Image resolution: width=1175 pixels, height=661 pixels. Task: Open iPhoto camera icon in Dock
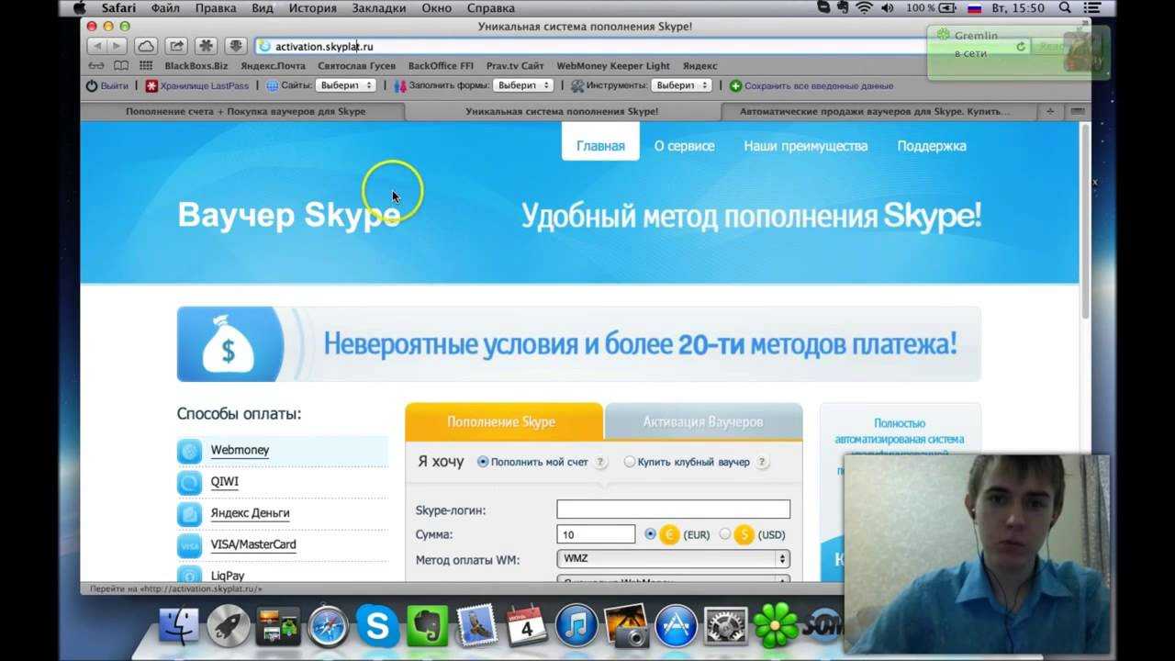[626, 626]
